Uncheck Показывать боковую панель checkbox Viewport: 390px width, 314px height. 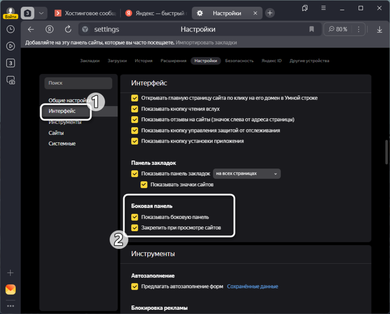[x=135, y=217]
